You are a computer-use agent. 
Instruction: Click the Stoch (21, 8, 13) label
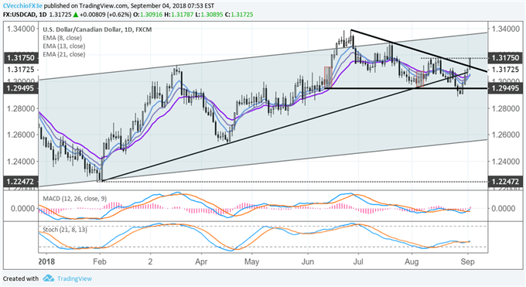point(65,230)
